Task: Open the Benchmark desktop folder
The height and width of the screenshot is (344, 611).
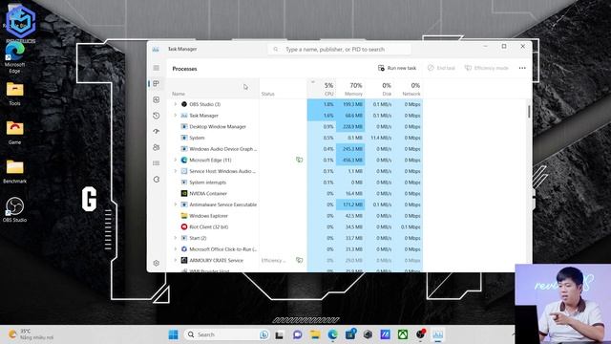Action: coord(14,172)
